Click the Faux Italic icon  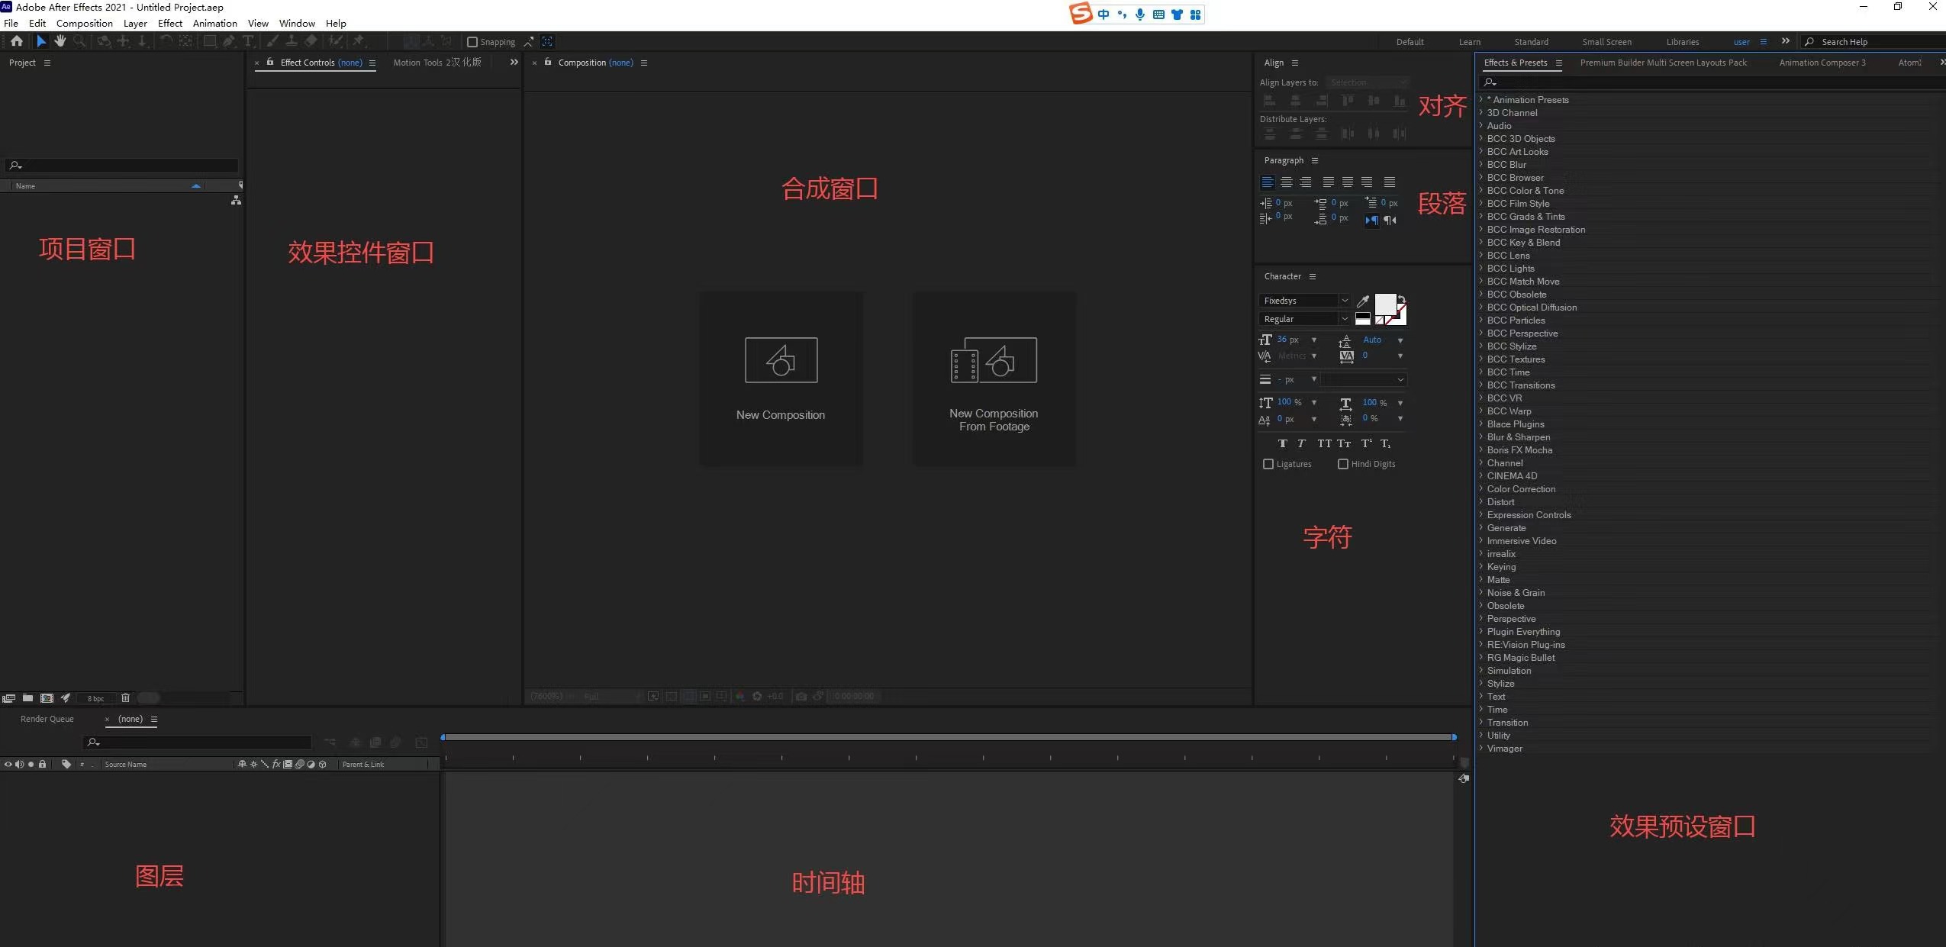[1302, 443]
